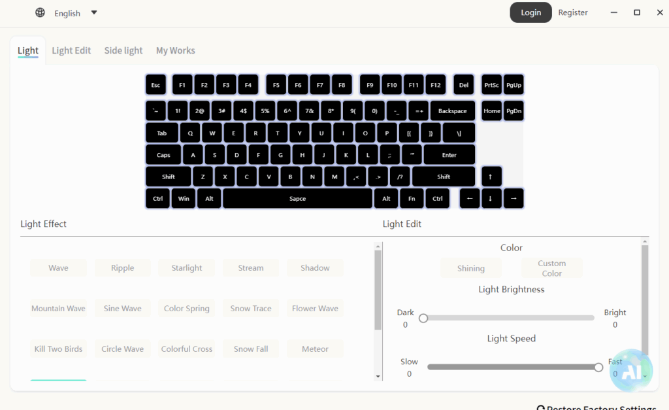Click the Light Brightness slider handle
This screenshot has width=669, height=410.
pos(423,318)
